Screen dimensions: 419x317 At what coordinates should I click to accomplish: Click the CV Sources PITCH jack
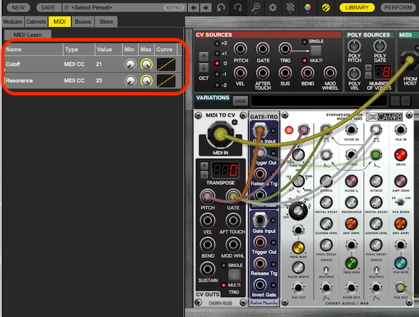tap(240, 49)
